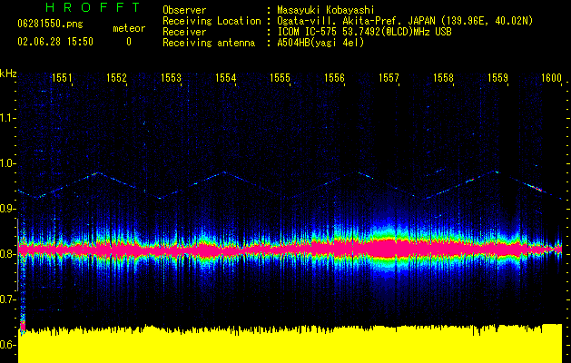Select the file name 06281550.png

click(x=50, y=25)
